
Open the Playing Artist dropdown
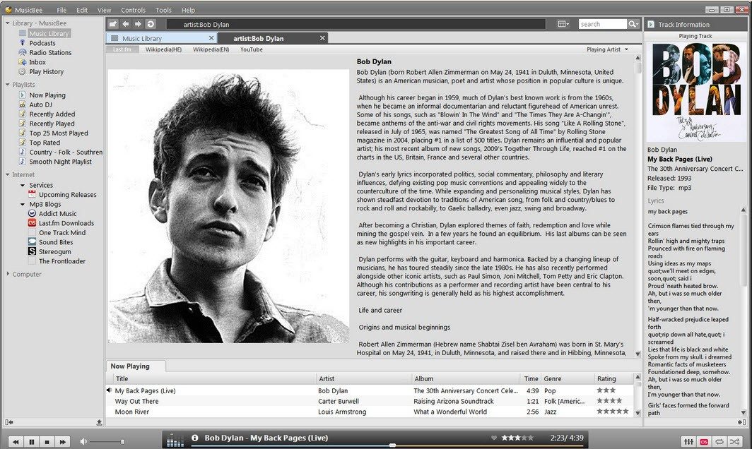click(607, 49)
